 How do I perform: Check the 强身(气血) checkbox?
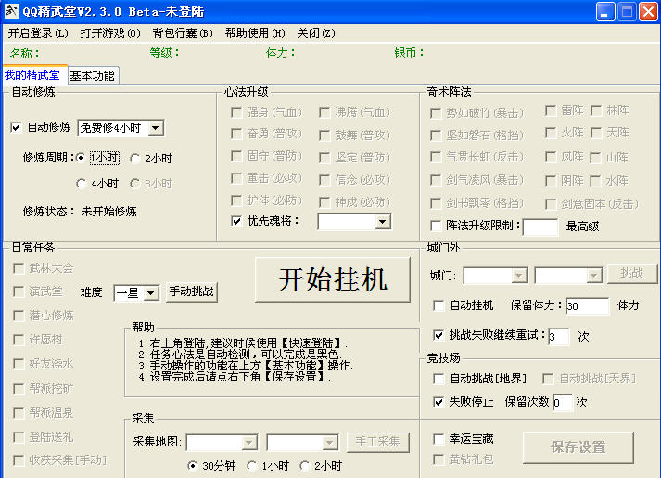click(237, 112)
